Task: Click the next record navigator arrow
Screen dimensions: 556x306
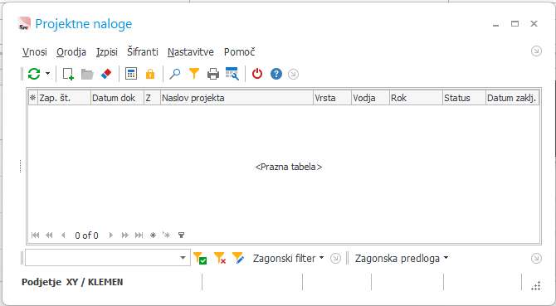Action: 111,236
